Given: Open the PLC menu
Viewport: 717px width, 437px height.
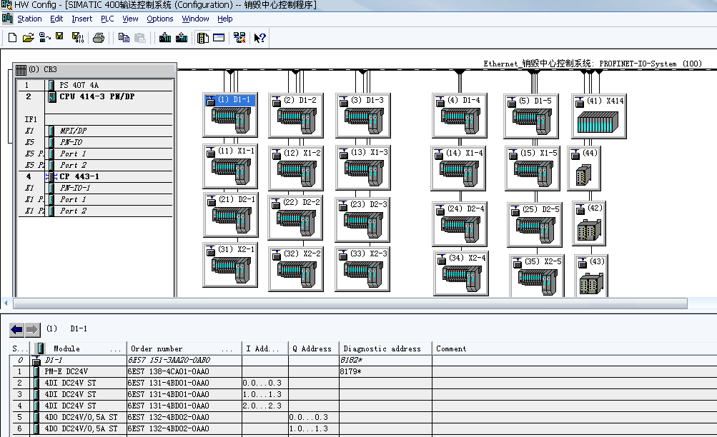Looking at the screenshot, I should tap(107, 19).
